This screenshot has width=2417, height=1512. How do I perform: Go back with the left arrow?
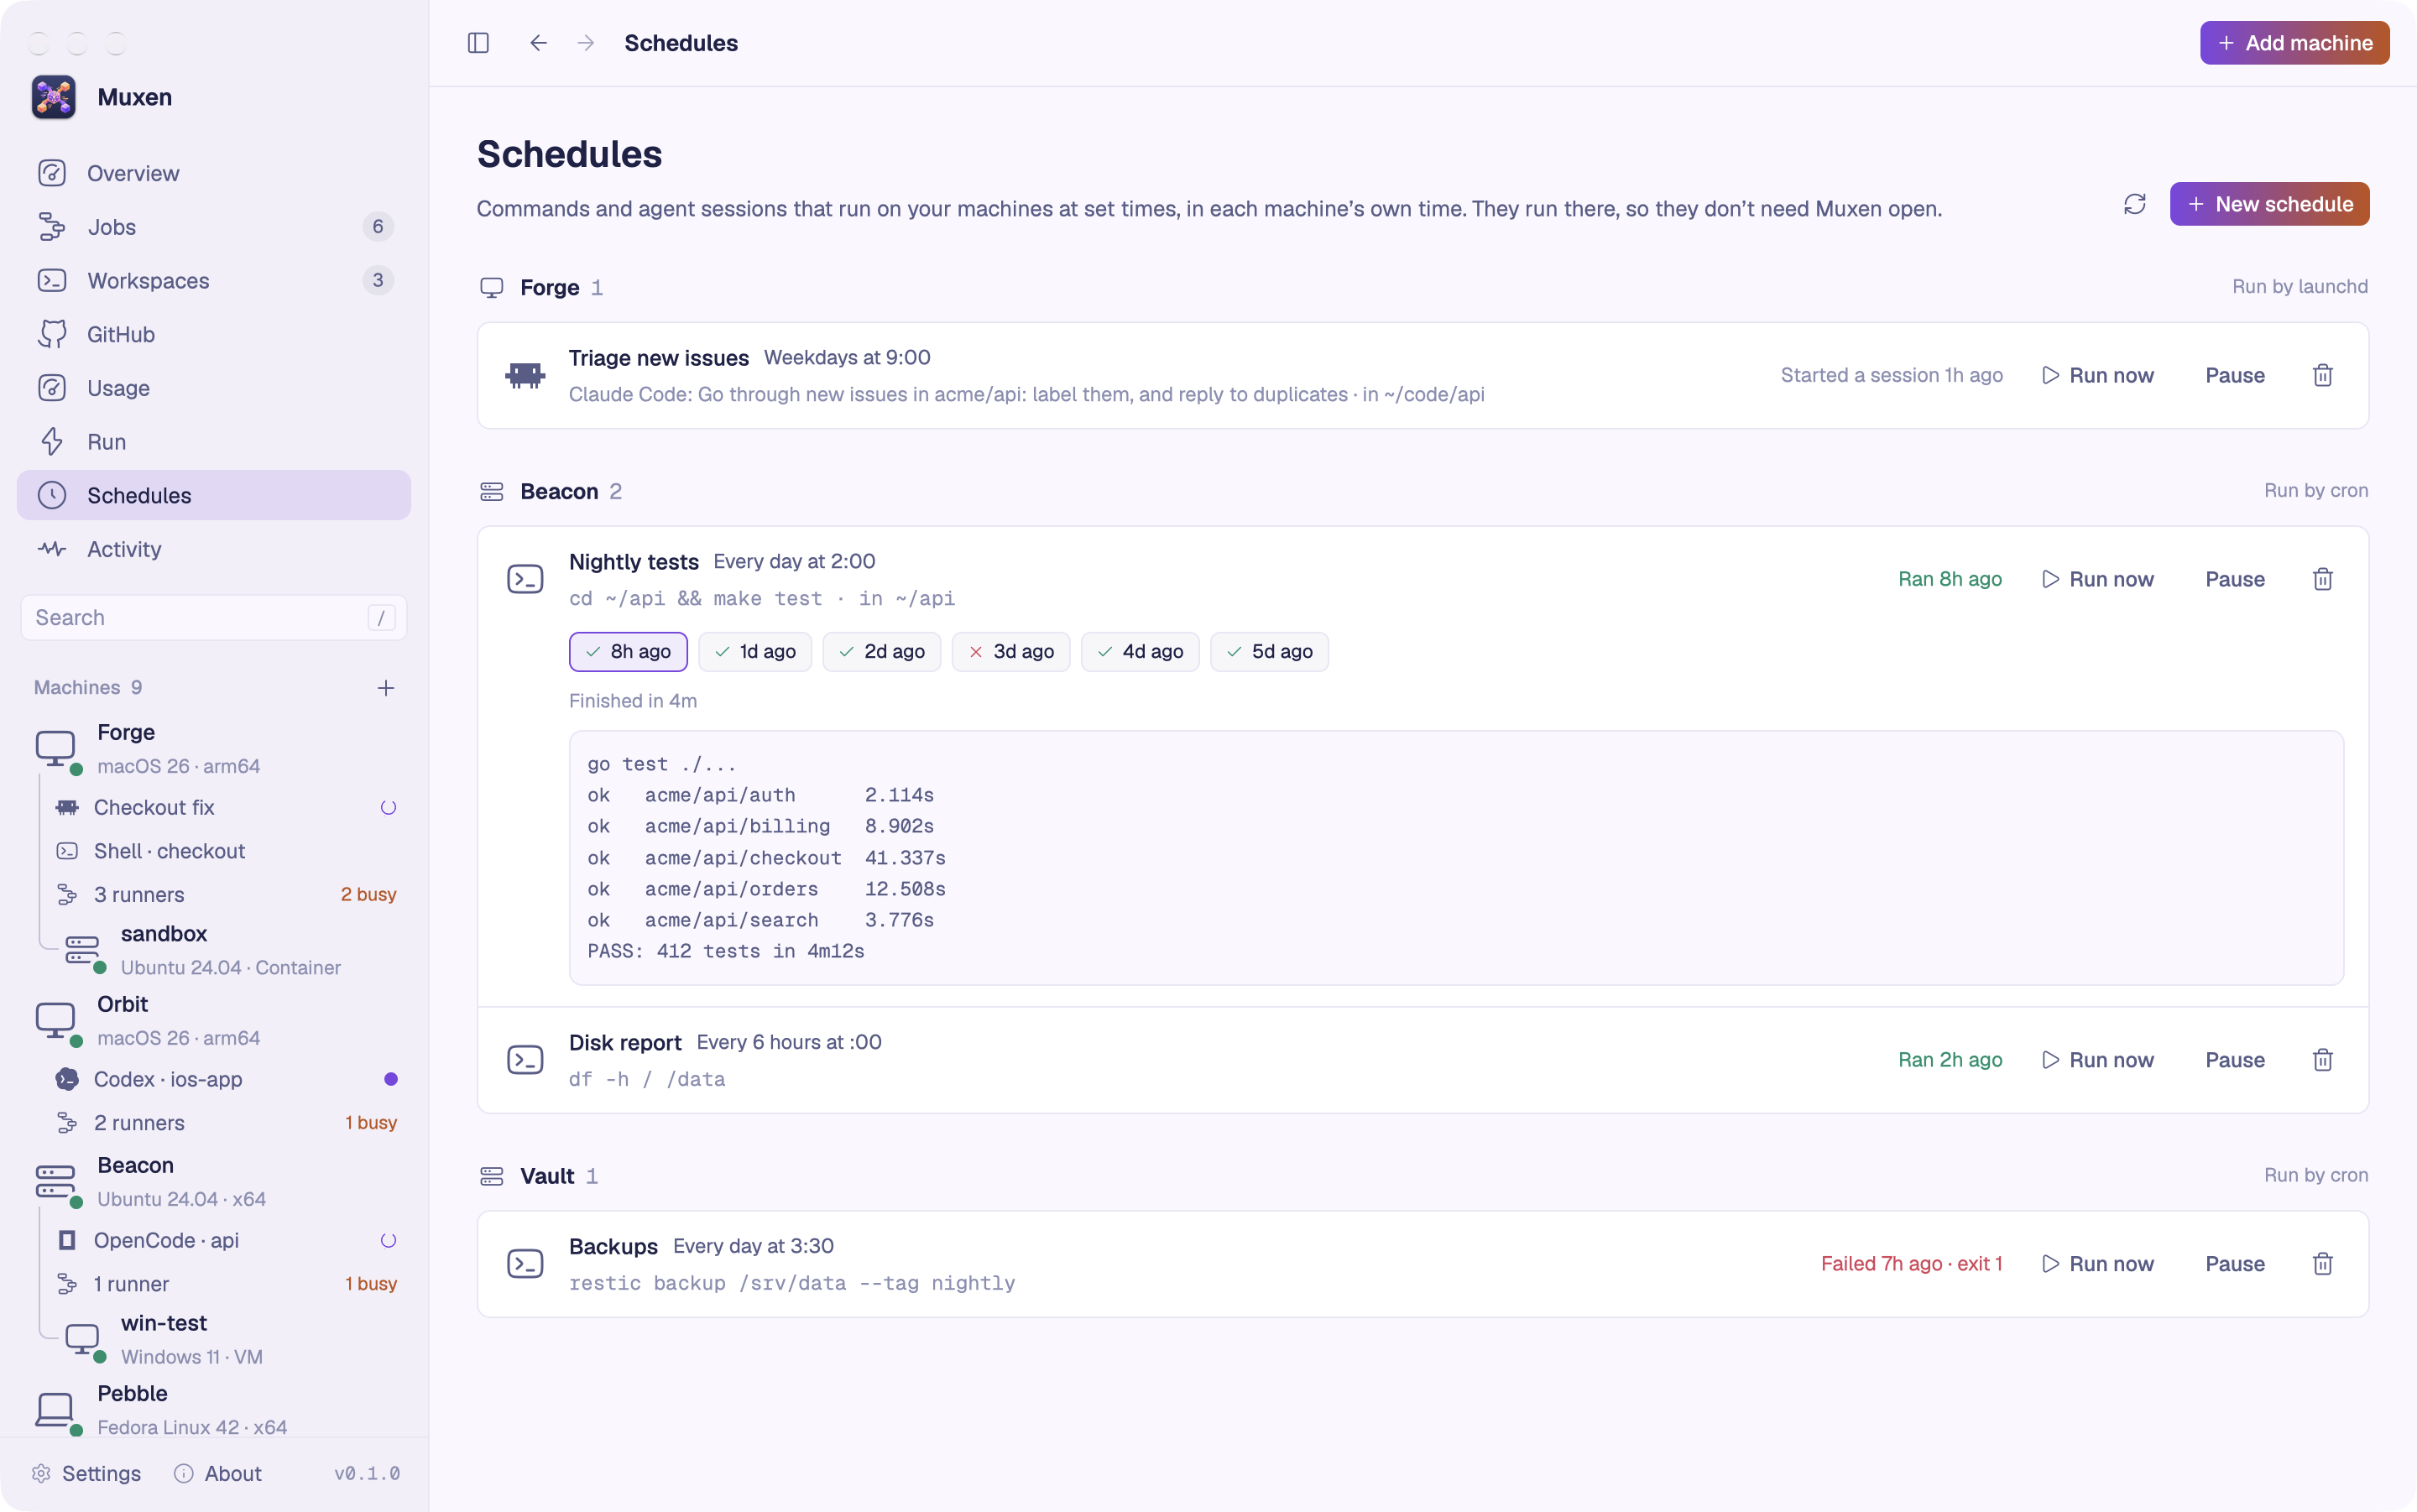click(538, 43)
